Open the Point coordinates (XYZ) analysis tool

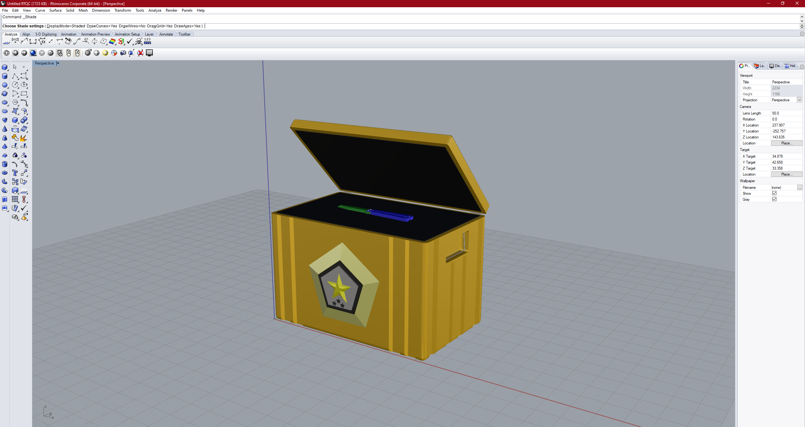(15, 41)
